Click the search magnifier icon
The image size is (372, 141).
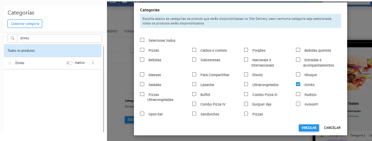pos(12,38)
